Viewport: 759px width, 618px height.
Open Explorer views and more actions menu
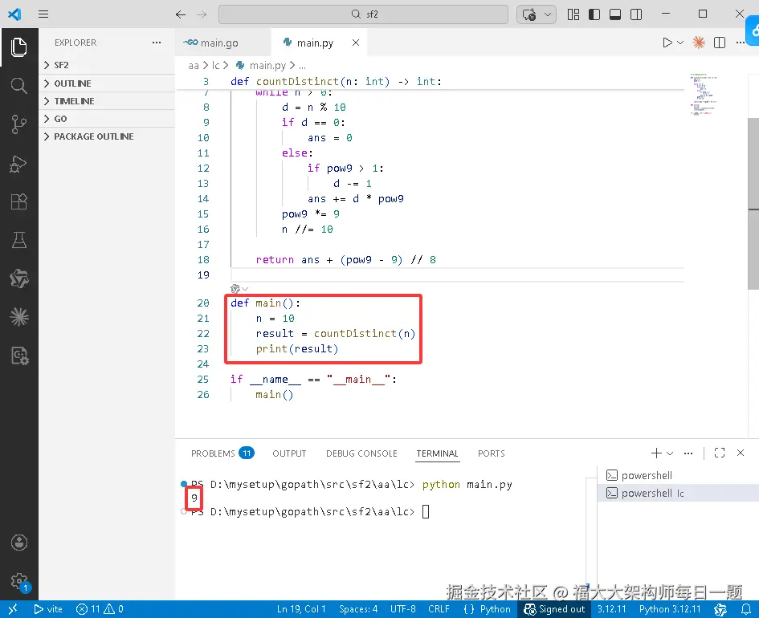click(157, 43)
